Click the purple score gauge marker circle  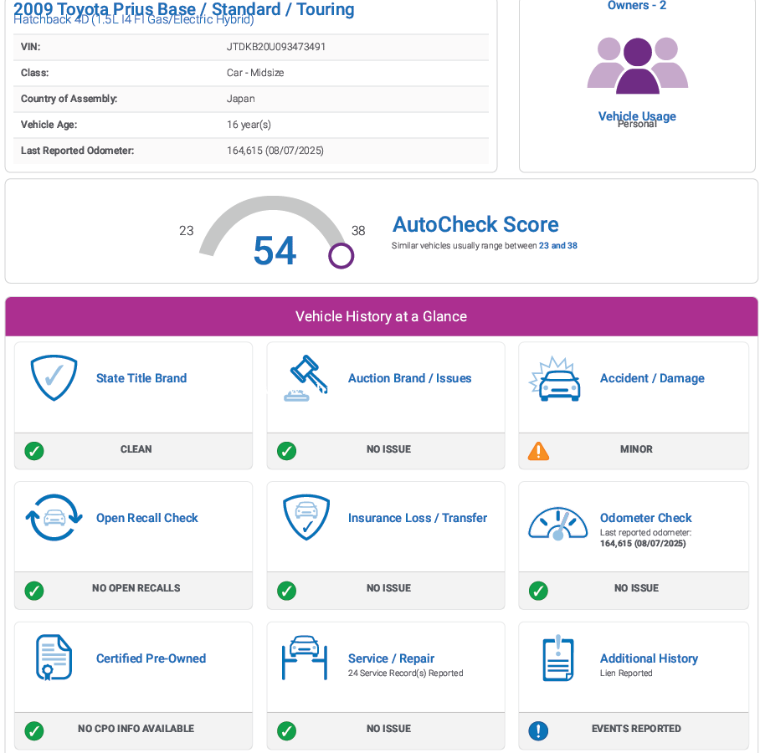tap(341, 255)
